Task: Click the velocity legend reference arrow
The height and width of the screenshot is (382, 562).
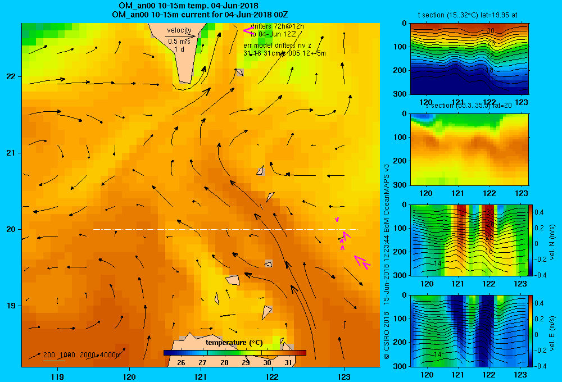Action: point(180,36)
